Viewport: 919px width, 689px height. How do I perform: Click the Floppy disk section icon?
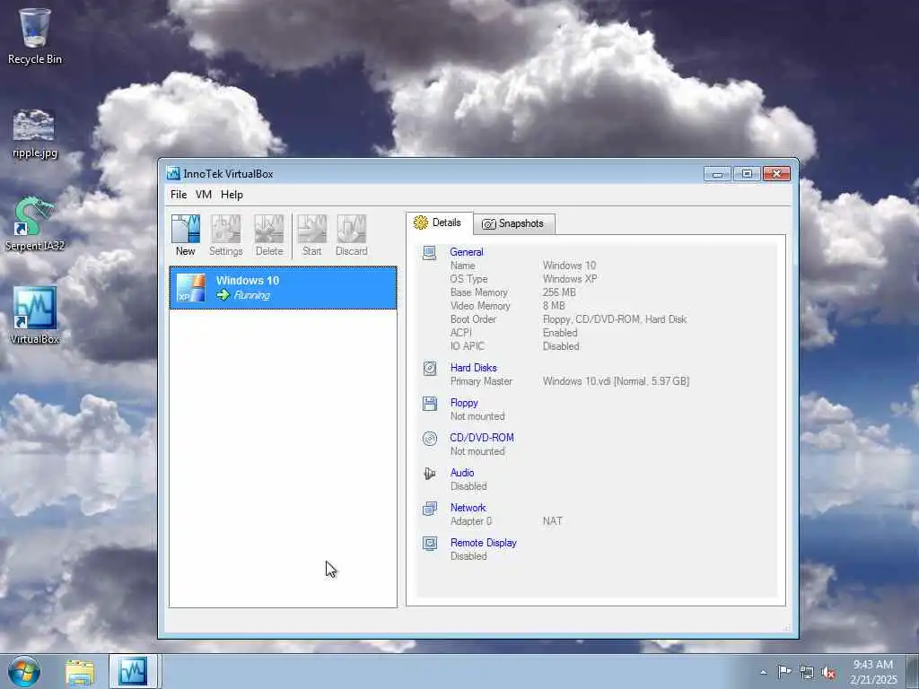point(430,404)
